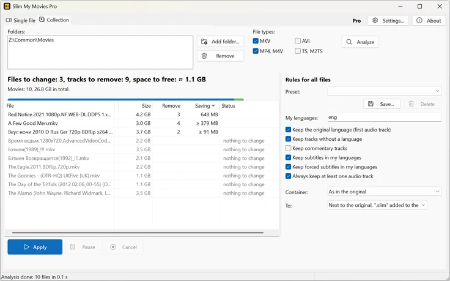Click Add folder button
The width and height of the screenshot is (450, 281).
[x=220, y=42]
